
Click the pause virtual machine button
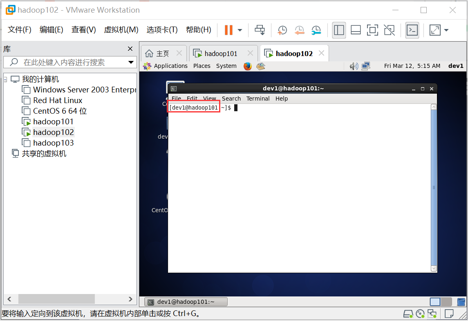(x=228, y=30)
